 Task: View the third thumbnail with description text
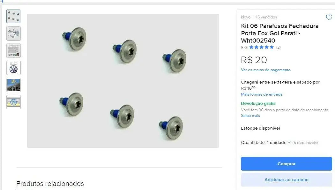[x=13, y=51]
